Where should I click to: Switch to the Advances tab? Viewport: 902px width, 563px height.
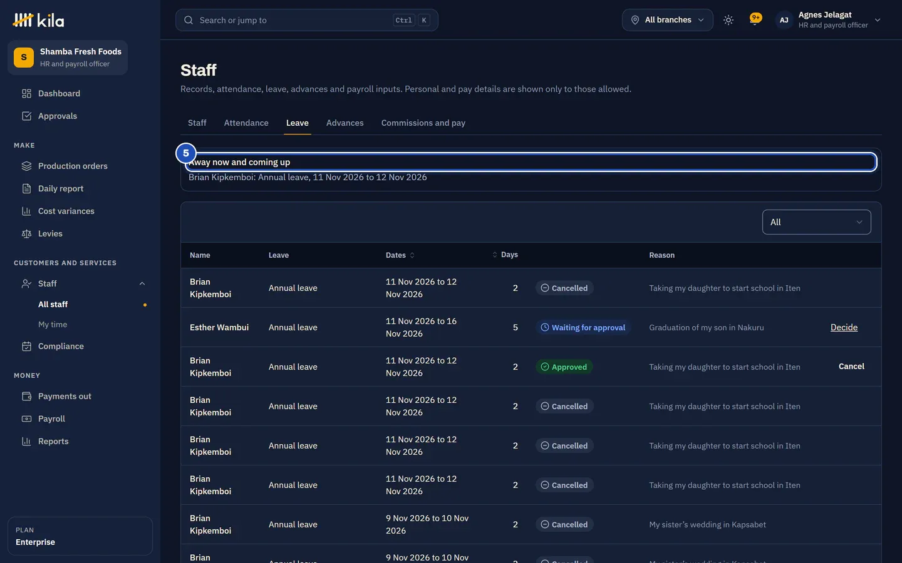(x=345, y=123)
